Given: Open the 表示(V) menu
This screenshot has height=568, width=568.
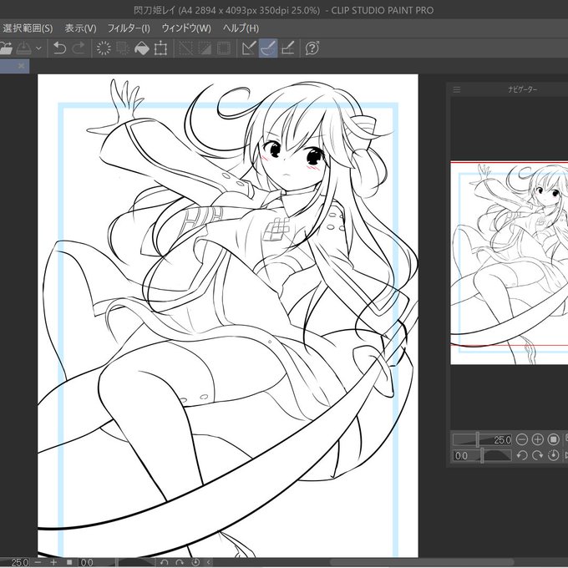Looking at the screenshot, I should coord(80,28).
